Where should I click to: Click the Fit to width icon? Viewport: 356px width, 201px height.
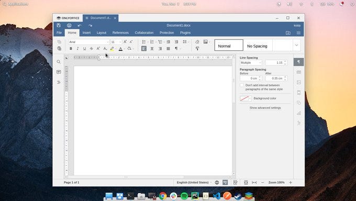(254, 182)
